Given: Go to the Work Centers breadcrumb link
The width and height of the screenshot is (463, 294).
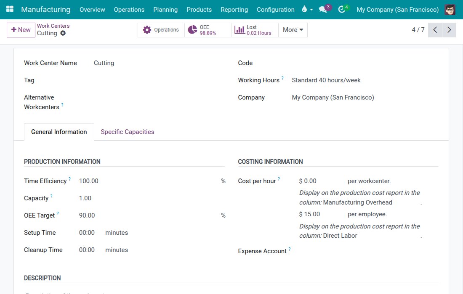Looking at the screenshot, I should click(53, 26).
